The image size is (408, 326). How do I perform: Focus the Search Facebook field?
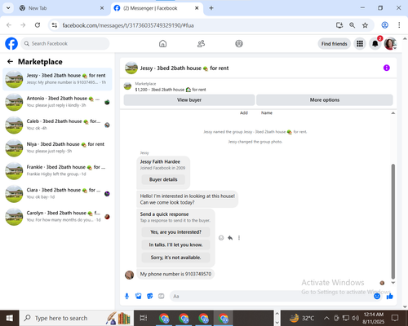pos(65,43)
